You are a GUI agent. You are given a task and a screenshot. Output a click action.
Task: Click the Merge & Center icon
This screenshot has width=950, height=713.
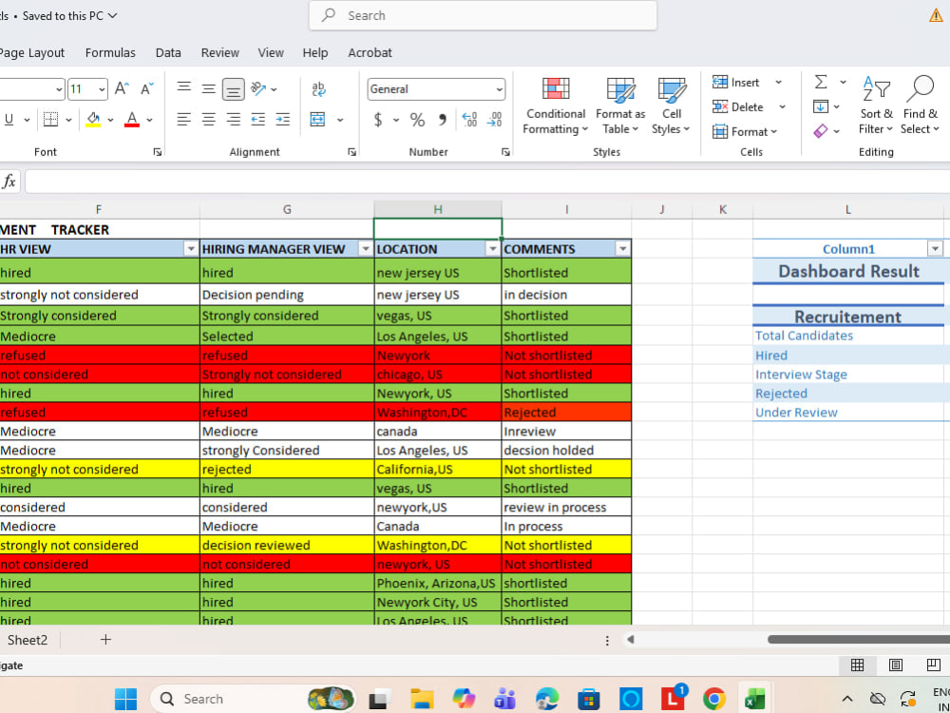click(318, 120)
